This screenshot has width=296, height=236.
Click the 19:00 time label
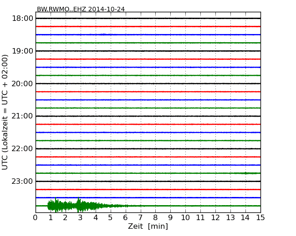tap(22, 51)
